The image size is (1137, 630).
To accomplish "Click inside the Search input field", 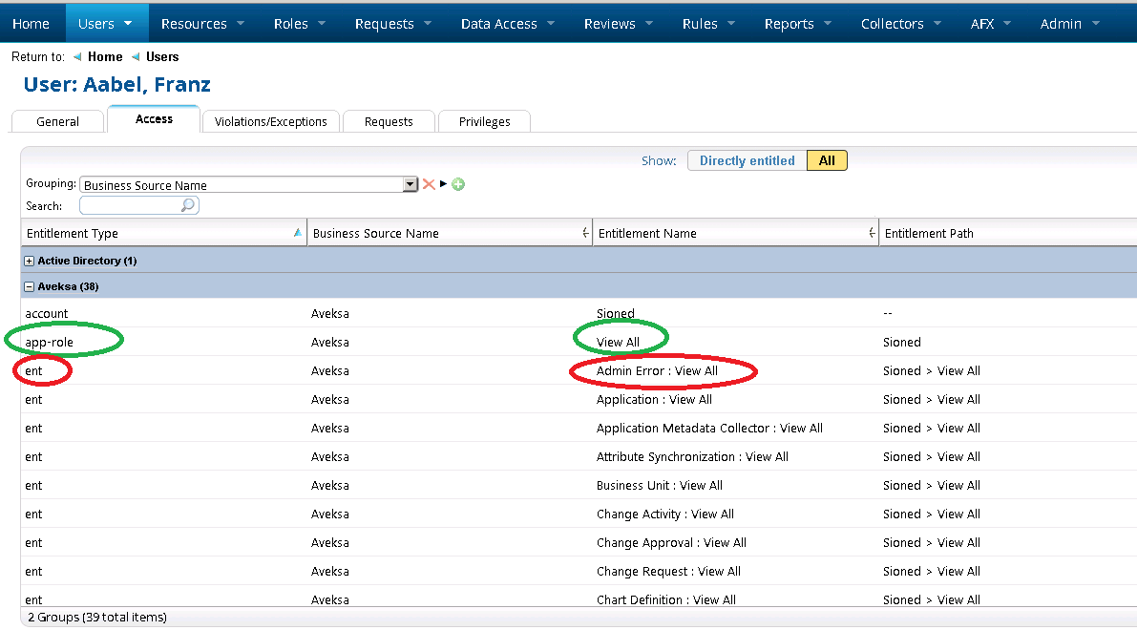I will tap(134, 205).
